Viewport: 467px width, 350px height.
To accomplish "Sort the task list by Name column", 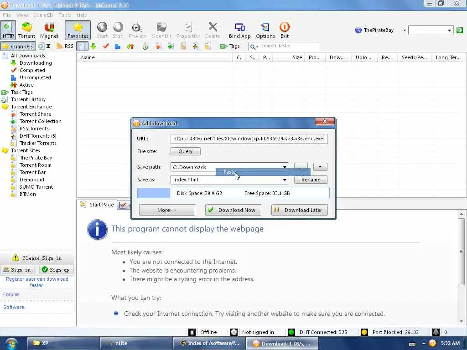I will tap(154, 57).
